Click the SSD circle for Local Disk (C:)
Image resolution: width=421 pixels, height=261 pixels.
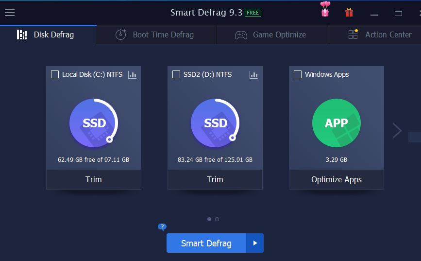[x=94, y=123]
